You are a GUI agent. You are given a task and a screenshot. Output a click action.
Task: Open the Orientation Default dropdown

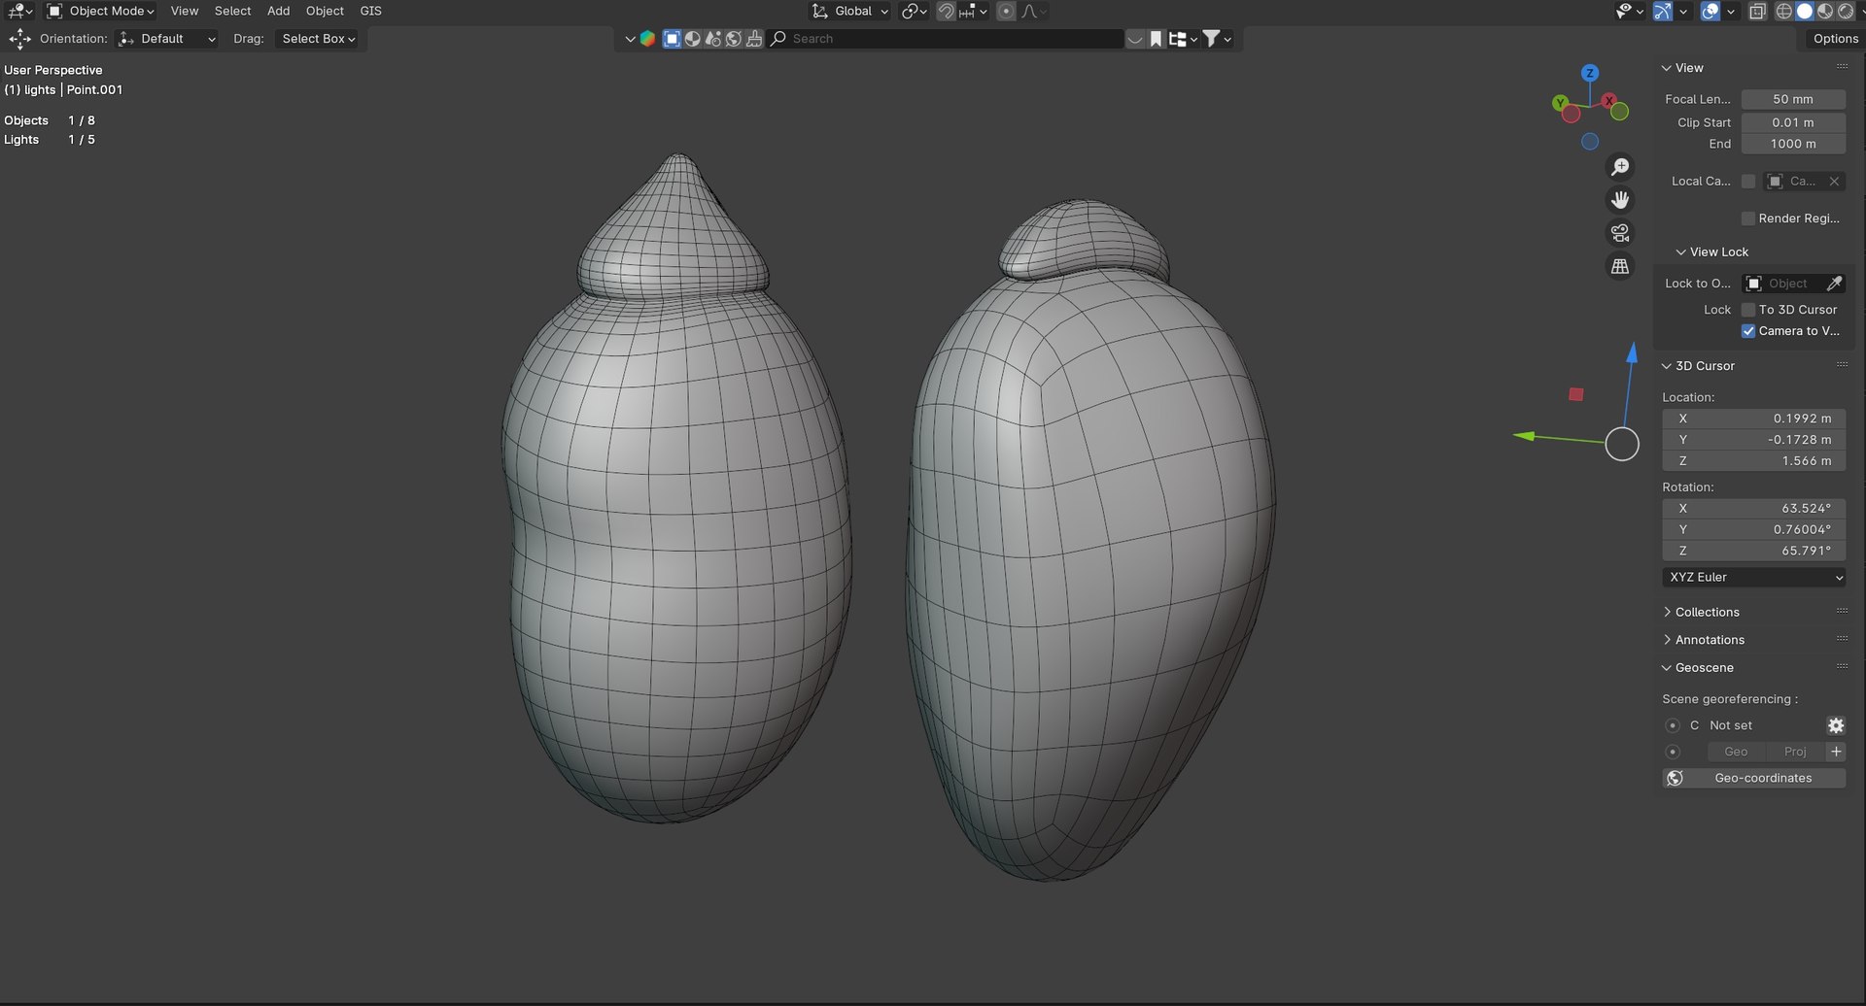(x=166, y=39)
